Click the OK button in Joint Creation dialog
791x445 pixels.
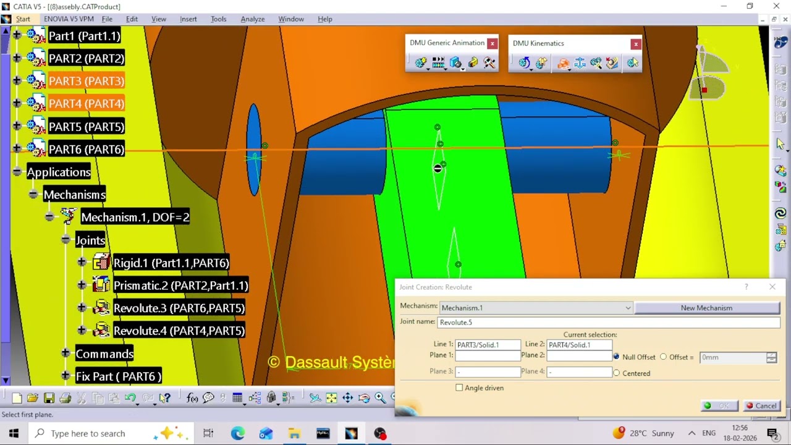(x=719, y=406)
